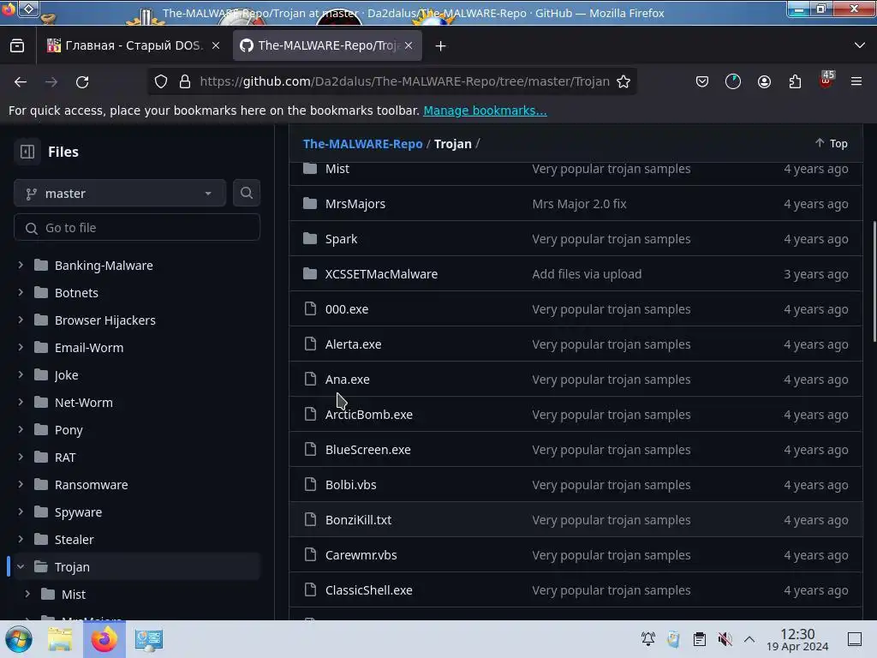Save page to Pocket
Screen dimensions: 877x658
tap(702, 81)
